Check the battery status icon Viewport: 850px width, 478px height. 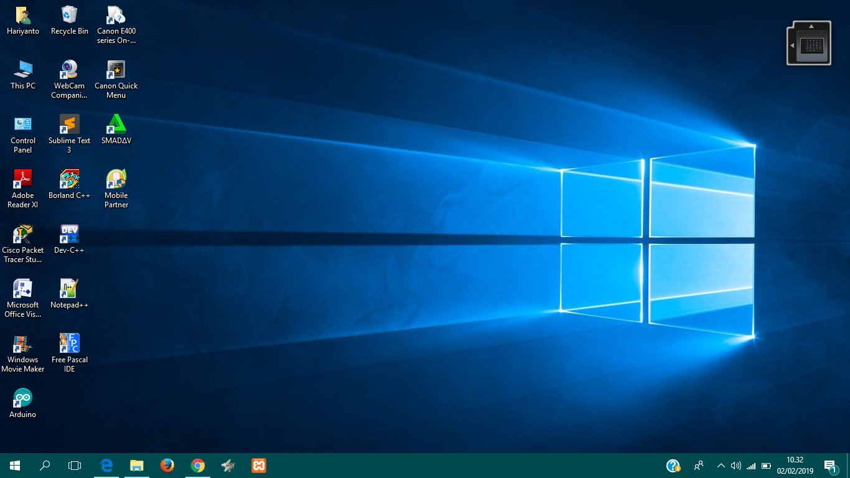[x=766, y=466]
